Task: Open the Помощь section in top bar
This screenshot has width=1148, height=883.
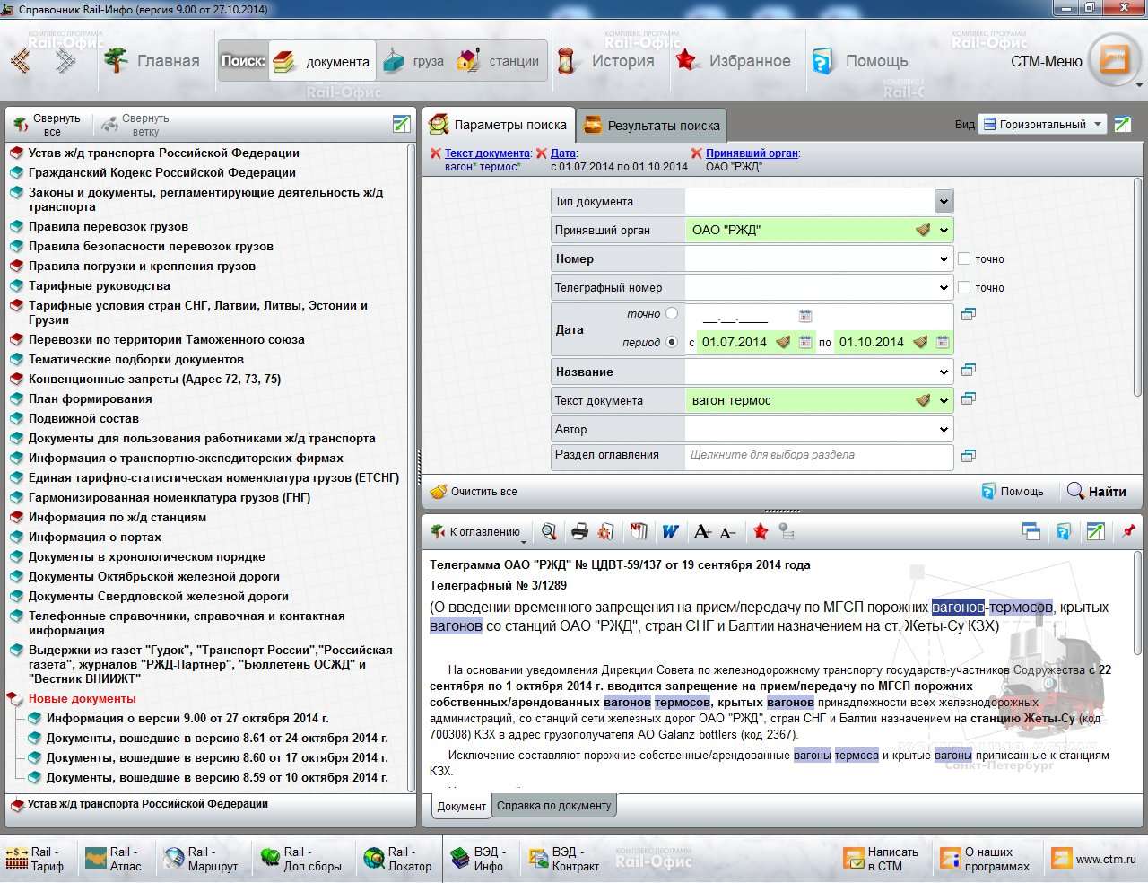Action: pos(860,61)
